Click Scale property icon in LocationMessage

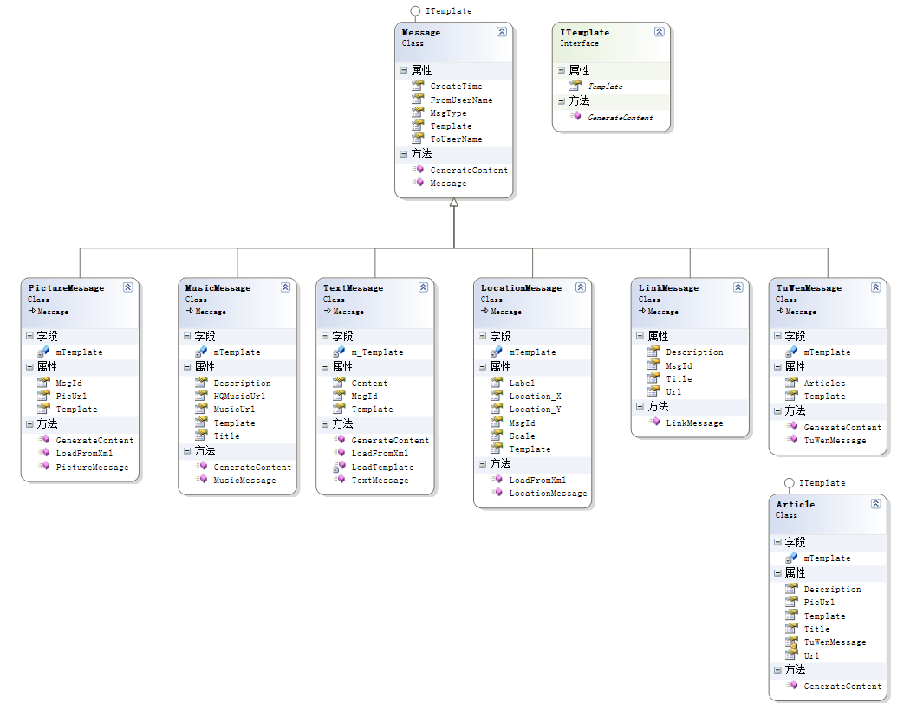[x=497, y=436]
